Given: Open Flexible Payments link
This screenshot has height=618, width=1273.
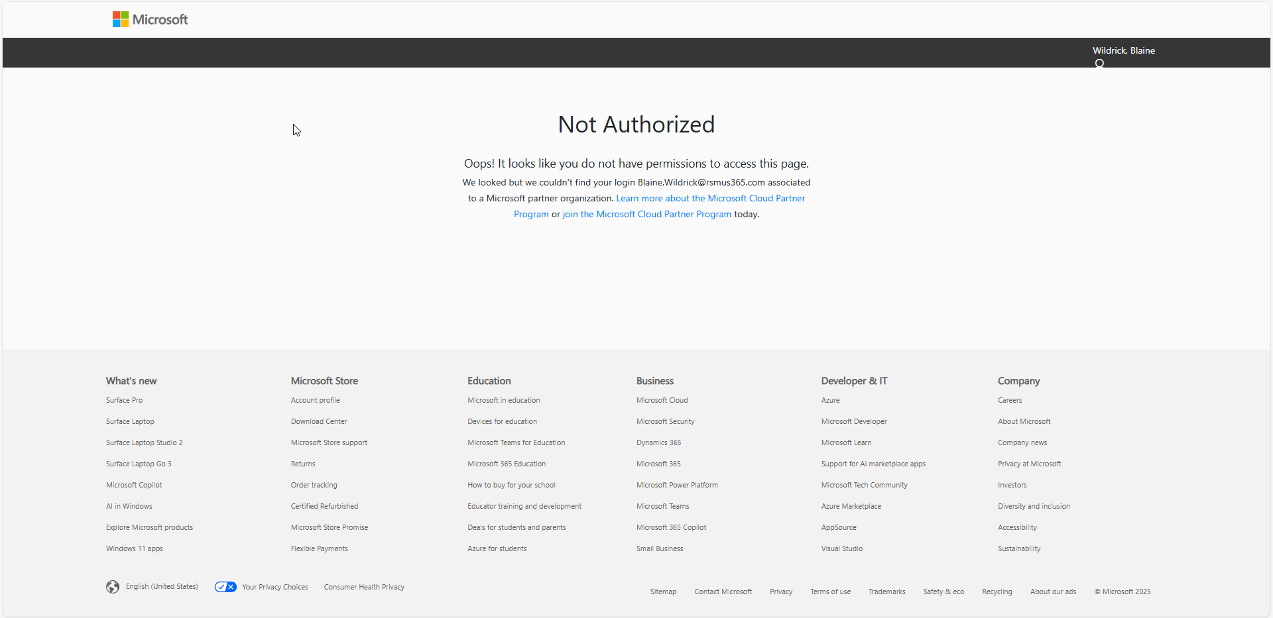Looking at the screenshot, I should 320,548.
